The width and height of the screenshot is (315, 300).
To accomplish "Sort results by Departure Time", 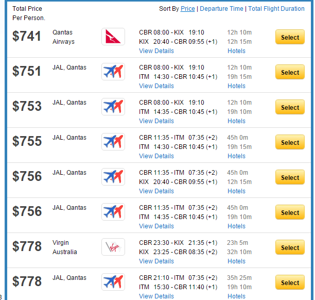I will click(x=221, y=9).
